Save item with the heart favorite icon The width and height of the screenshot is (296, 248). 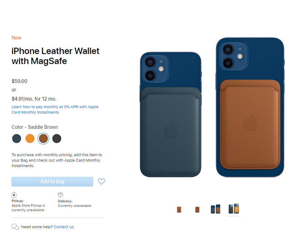[x=101, y=182]
